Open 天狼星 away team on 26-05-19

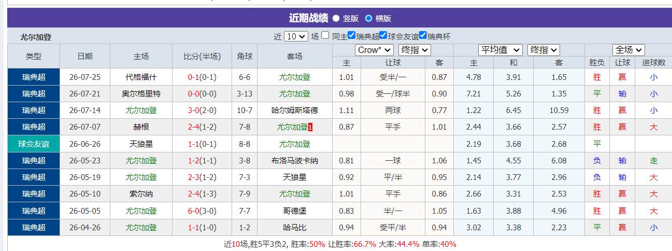pos(295,177)
